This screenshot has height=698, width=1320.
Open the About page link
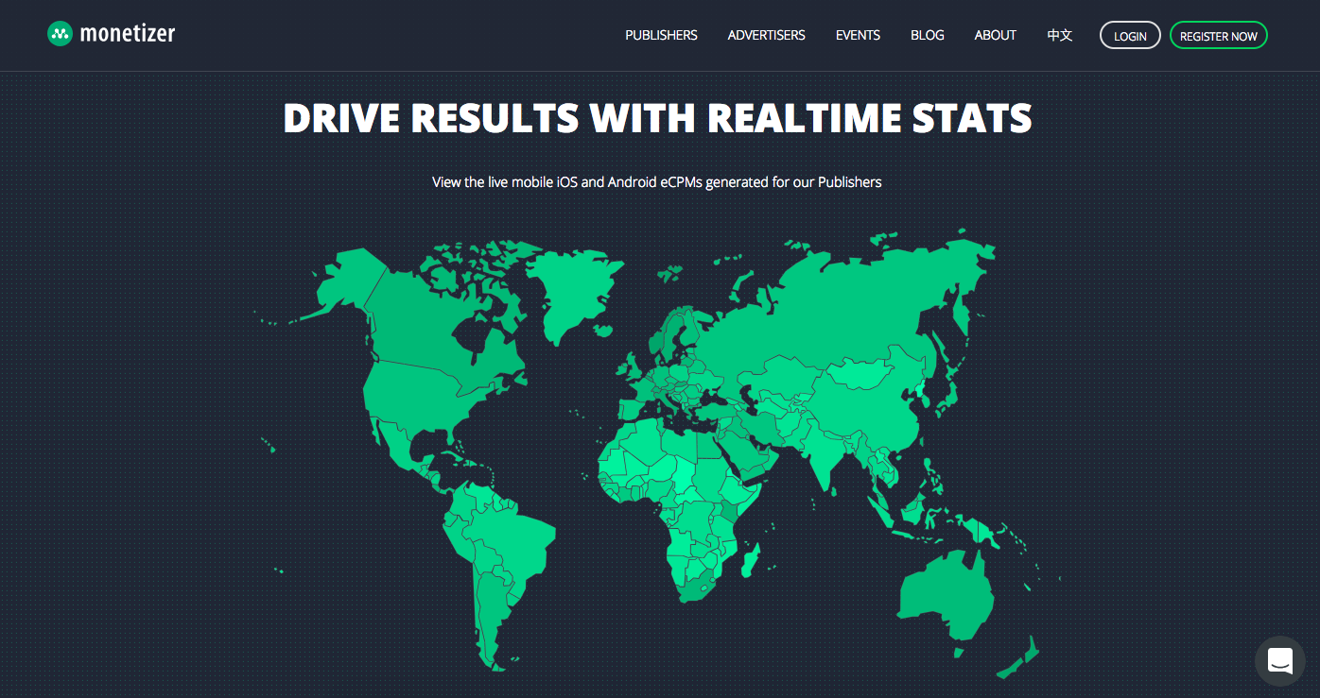point(995,35)
